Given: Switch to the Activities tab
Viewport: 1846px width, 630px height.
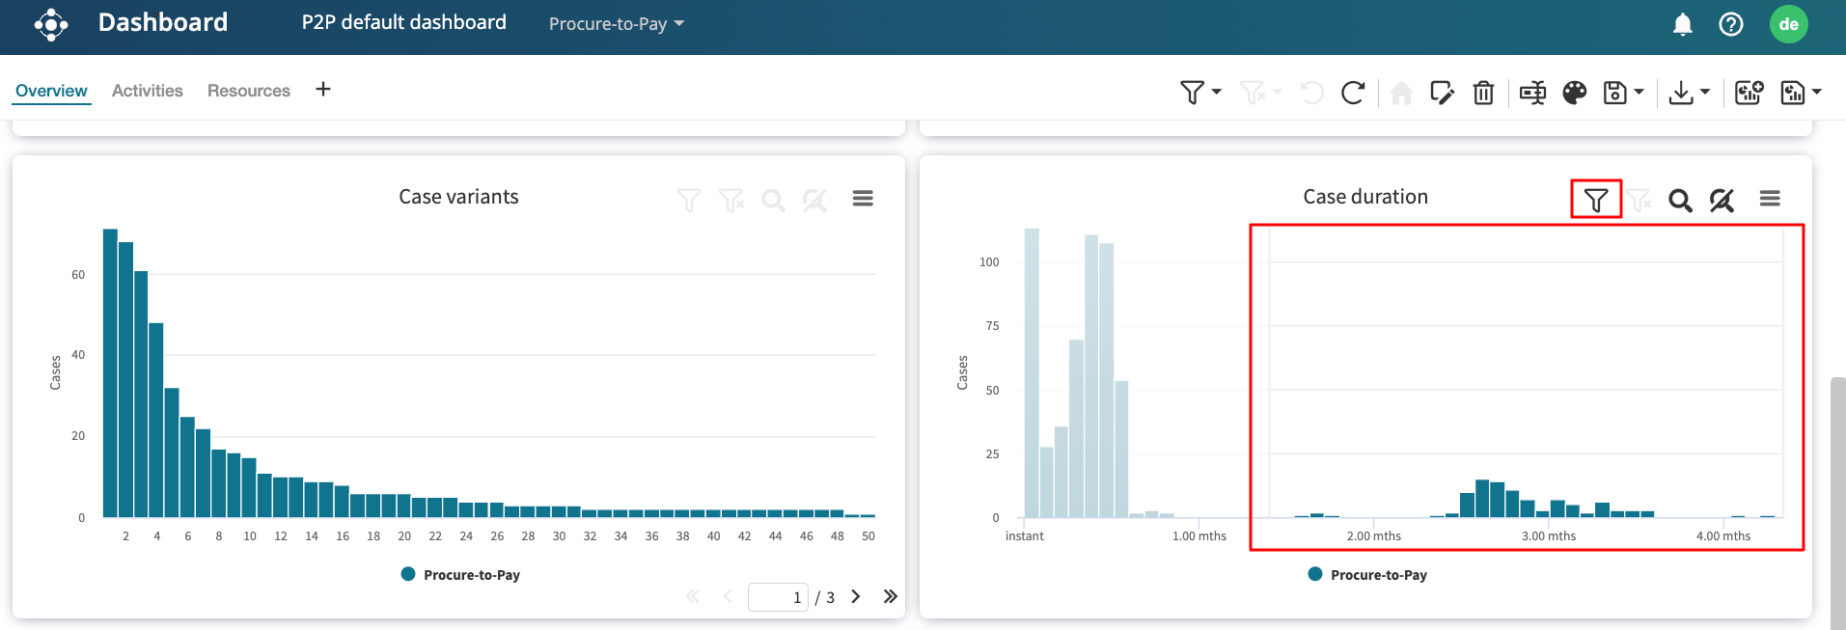Looking at the screenshot, I should pos(147,91).
